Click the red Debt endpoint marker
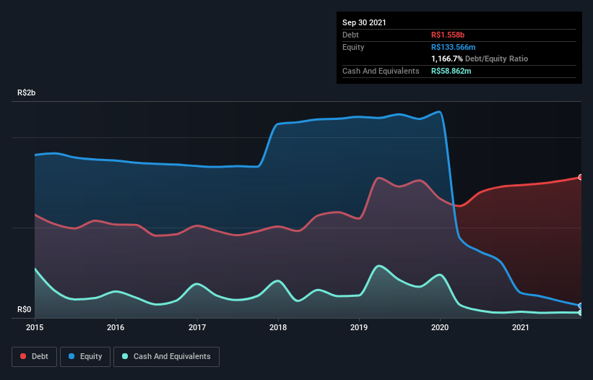 pos(581,177)
